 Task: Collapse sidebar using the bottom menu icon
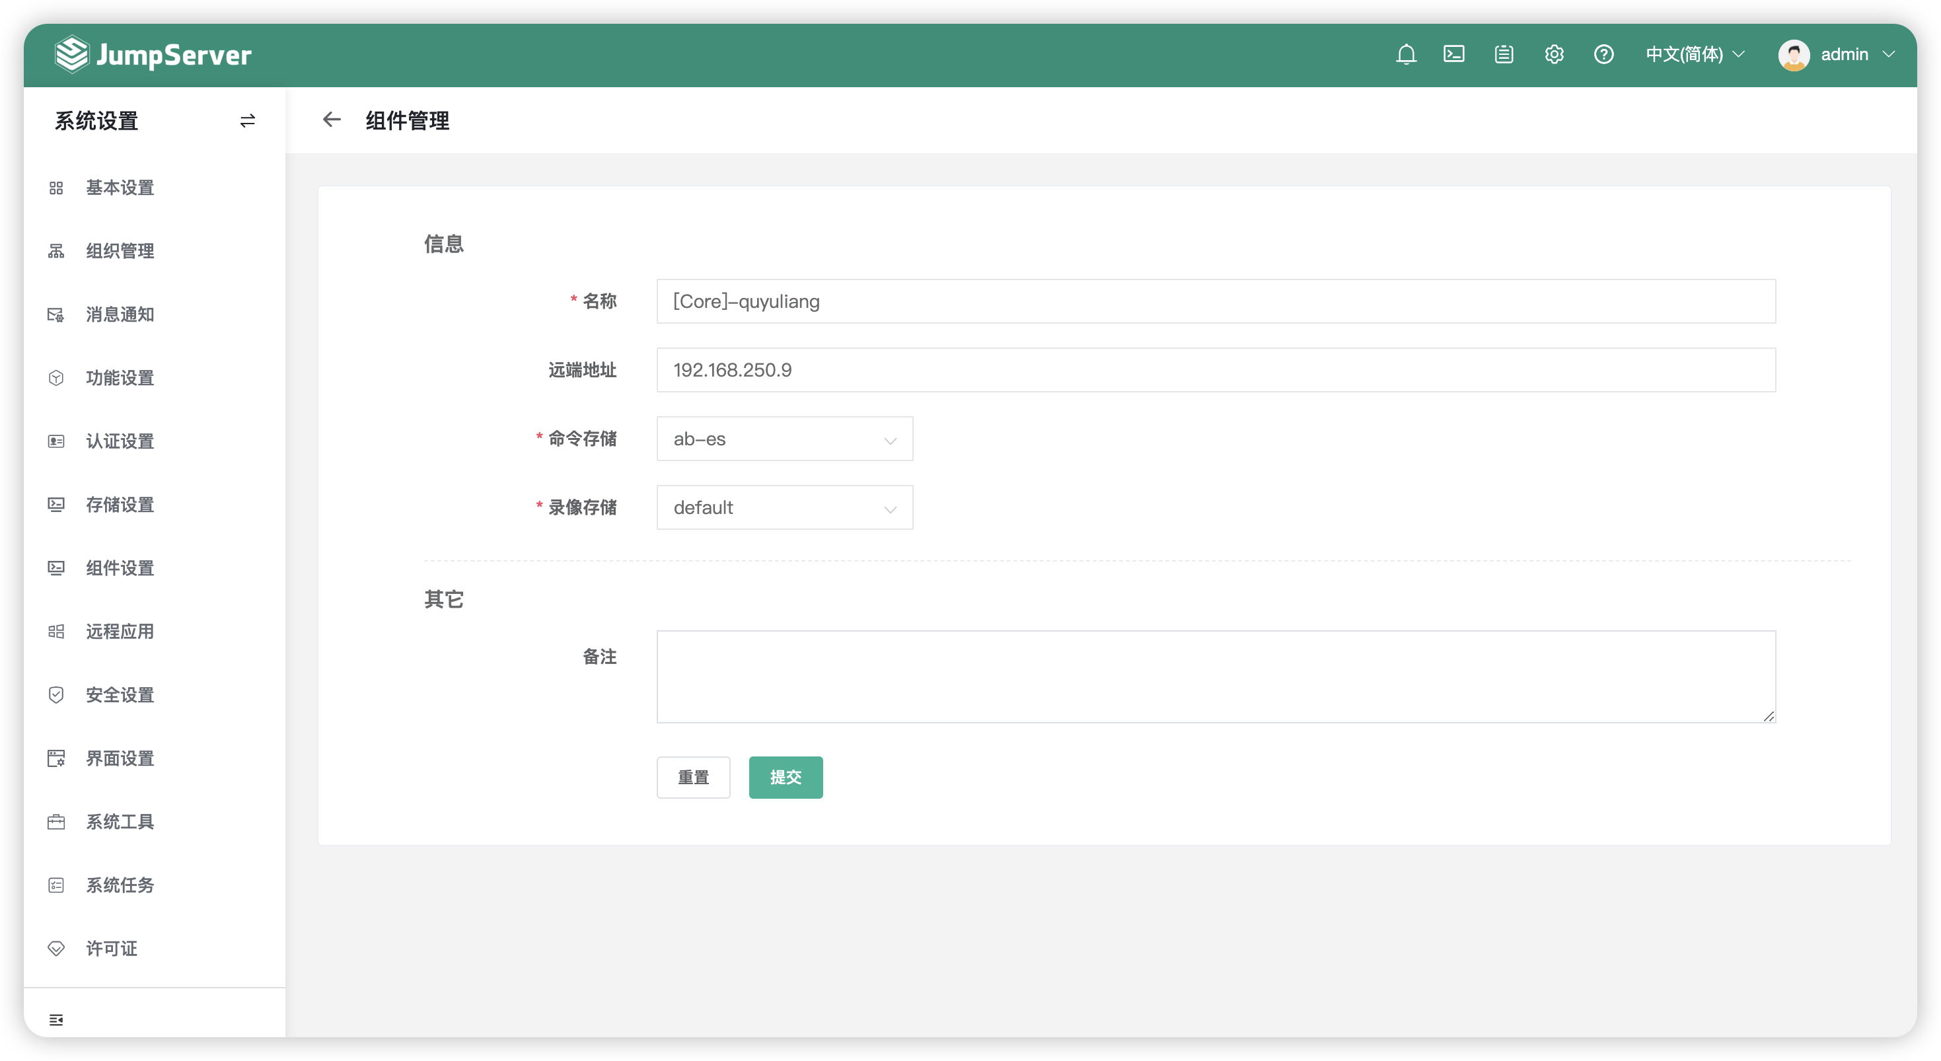tap(55, 1019)
